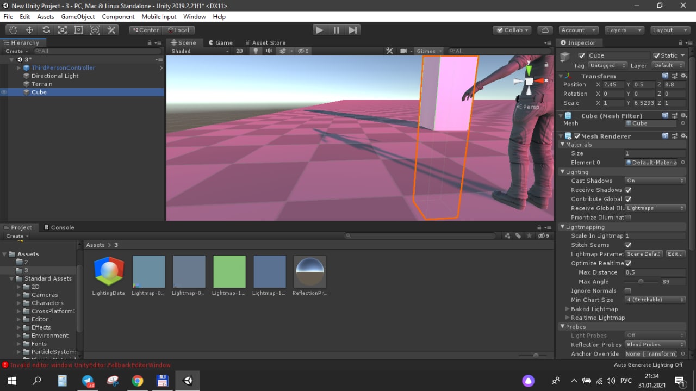Open the Cast Shadows dropdown
The image size is (696, 391).
(655, 181)
